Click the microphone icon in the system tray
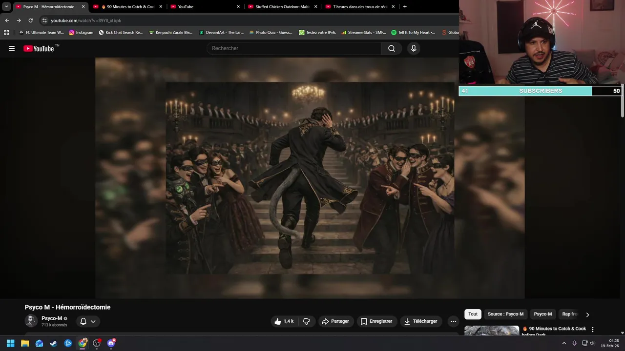The height and width of the screenshot is (351, 625). pyautogui.click(x=574, y=343)
